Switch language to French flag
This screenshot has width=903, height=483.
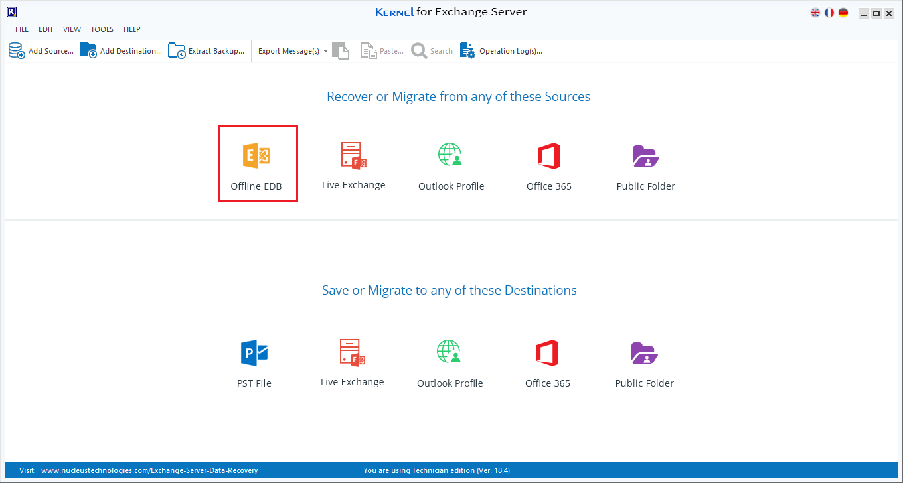coord(829,13)
